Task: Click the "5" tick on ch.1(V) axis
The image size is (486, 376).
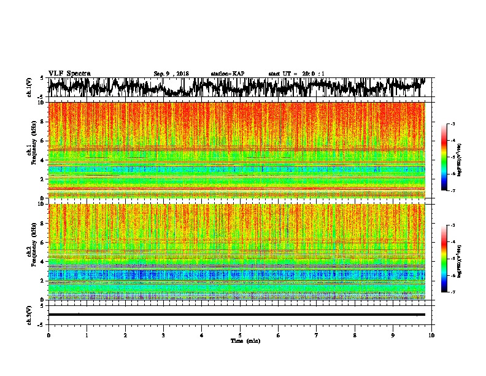Action: click(42, 78)
